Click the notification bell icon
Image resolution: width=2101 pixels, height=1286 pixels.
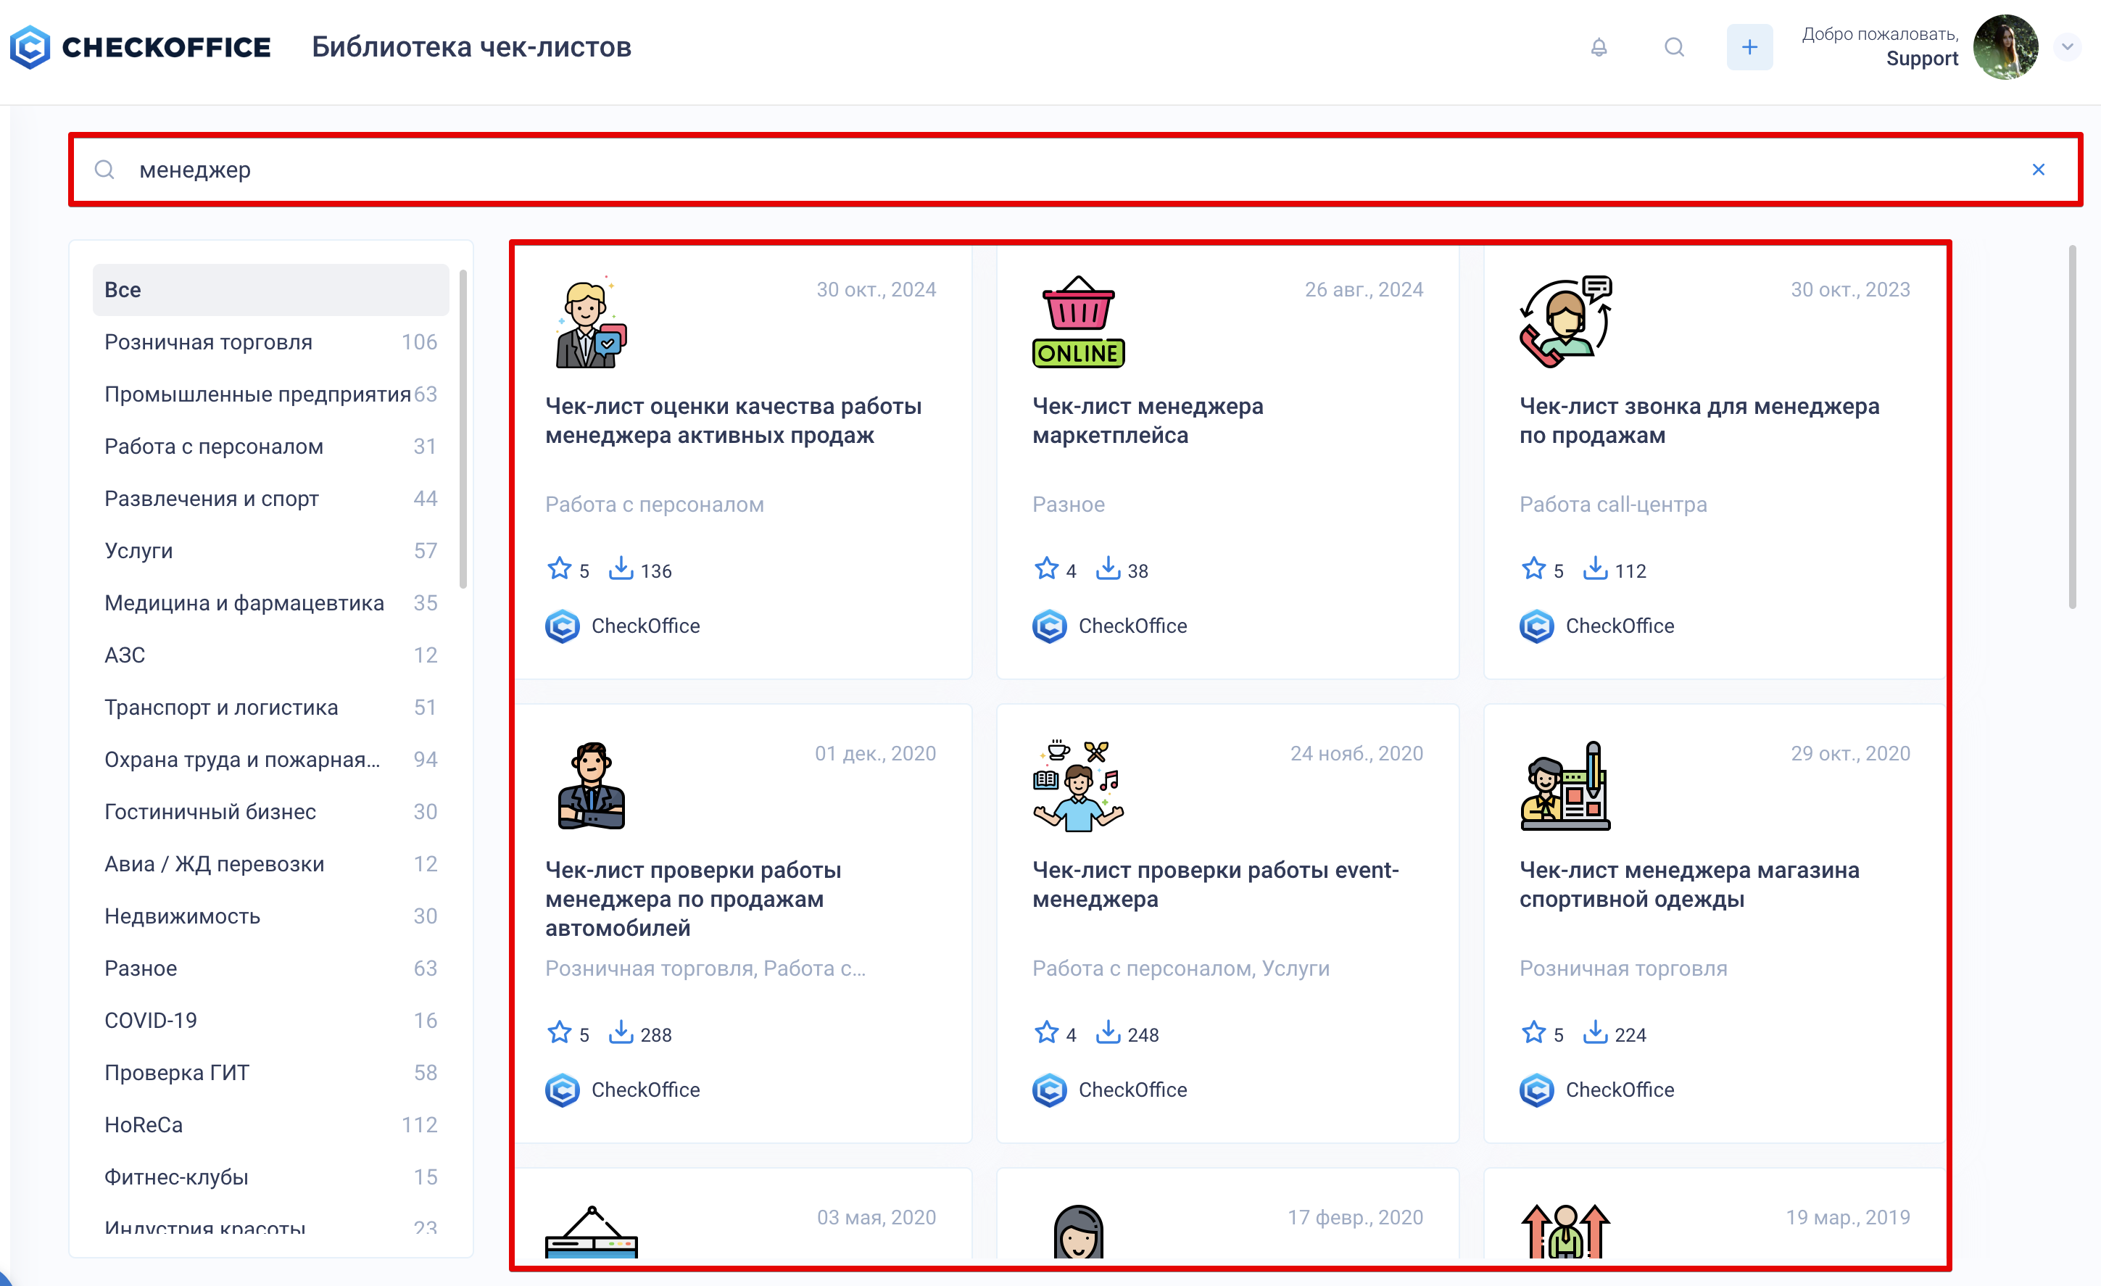click(x=1599, y=47)
